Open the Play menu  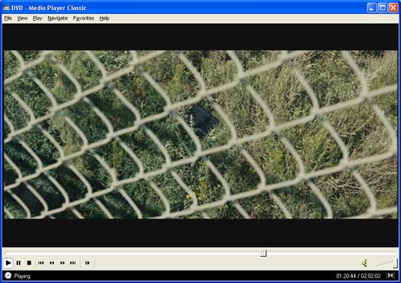coord(37,18)
